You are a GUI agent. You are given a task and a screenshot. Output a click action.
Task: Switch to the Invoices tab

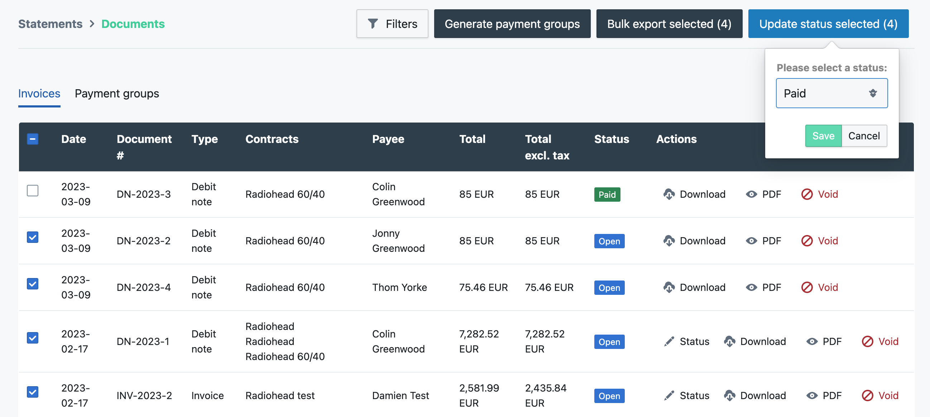(x=39, y=94)
